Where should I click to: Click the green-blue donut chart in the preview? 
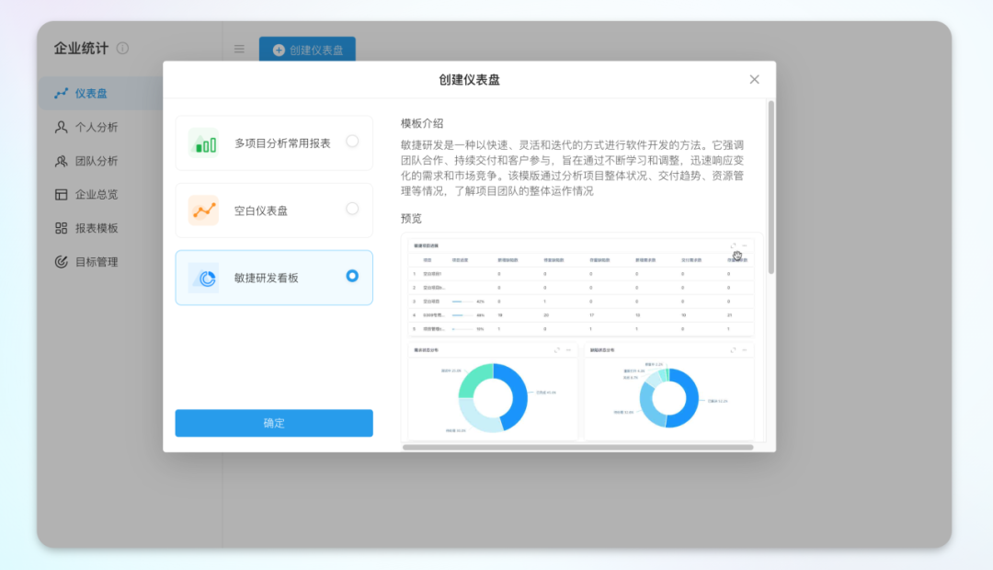click(493, 398)
